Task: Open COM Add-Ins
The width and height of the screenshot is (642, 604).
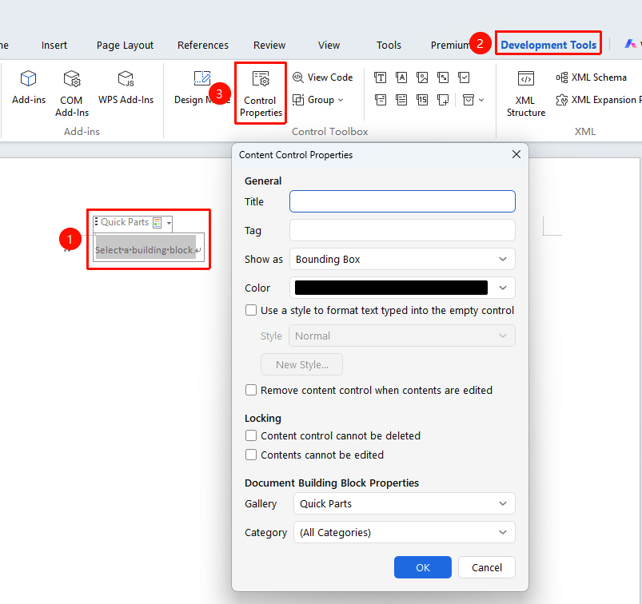Action: click(72, 93)
